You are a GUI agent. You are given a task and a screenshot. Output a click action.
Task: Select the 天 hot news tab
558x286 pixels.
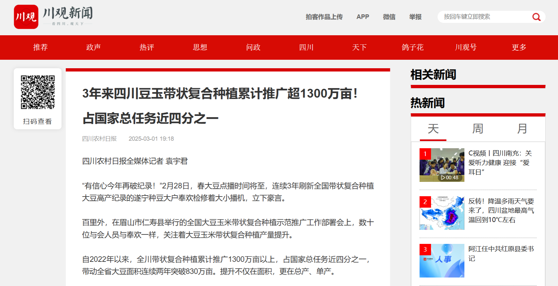click(433, 129)
